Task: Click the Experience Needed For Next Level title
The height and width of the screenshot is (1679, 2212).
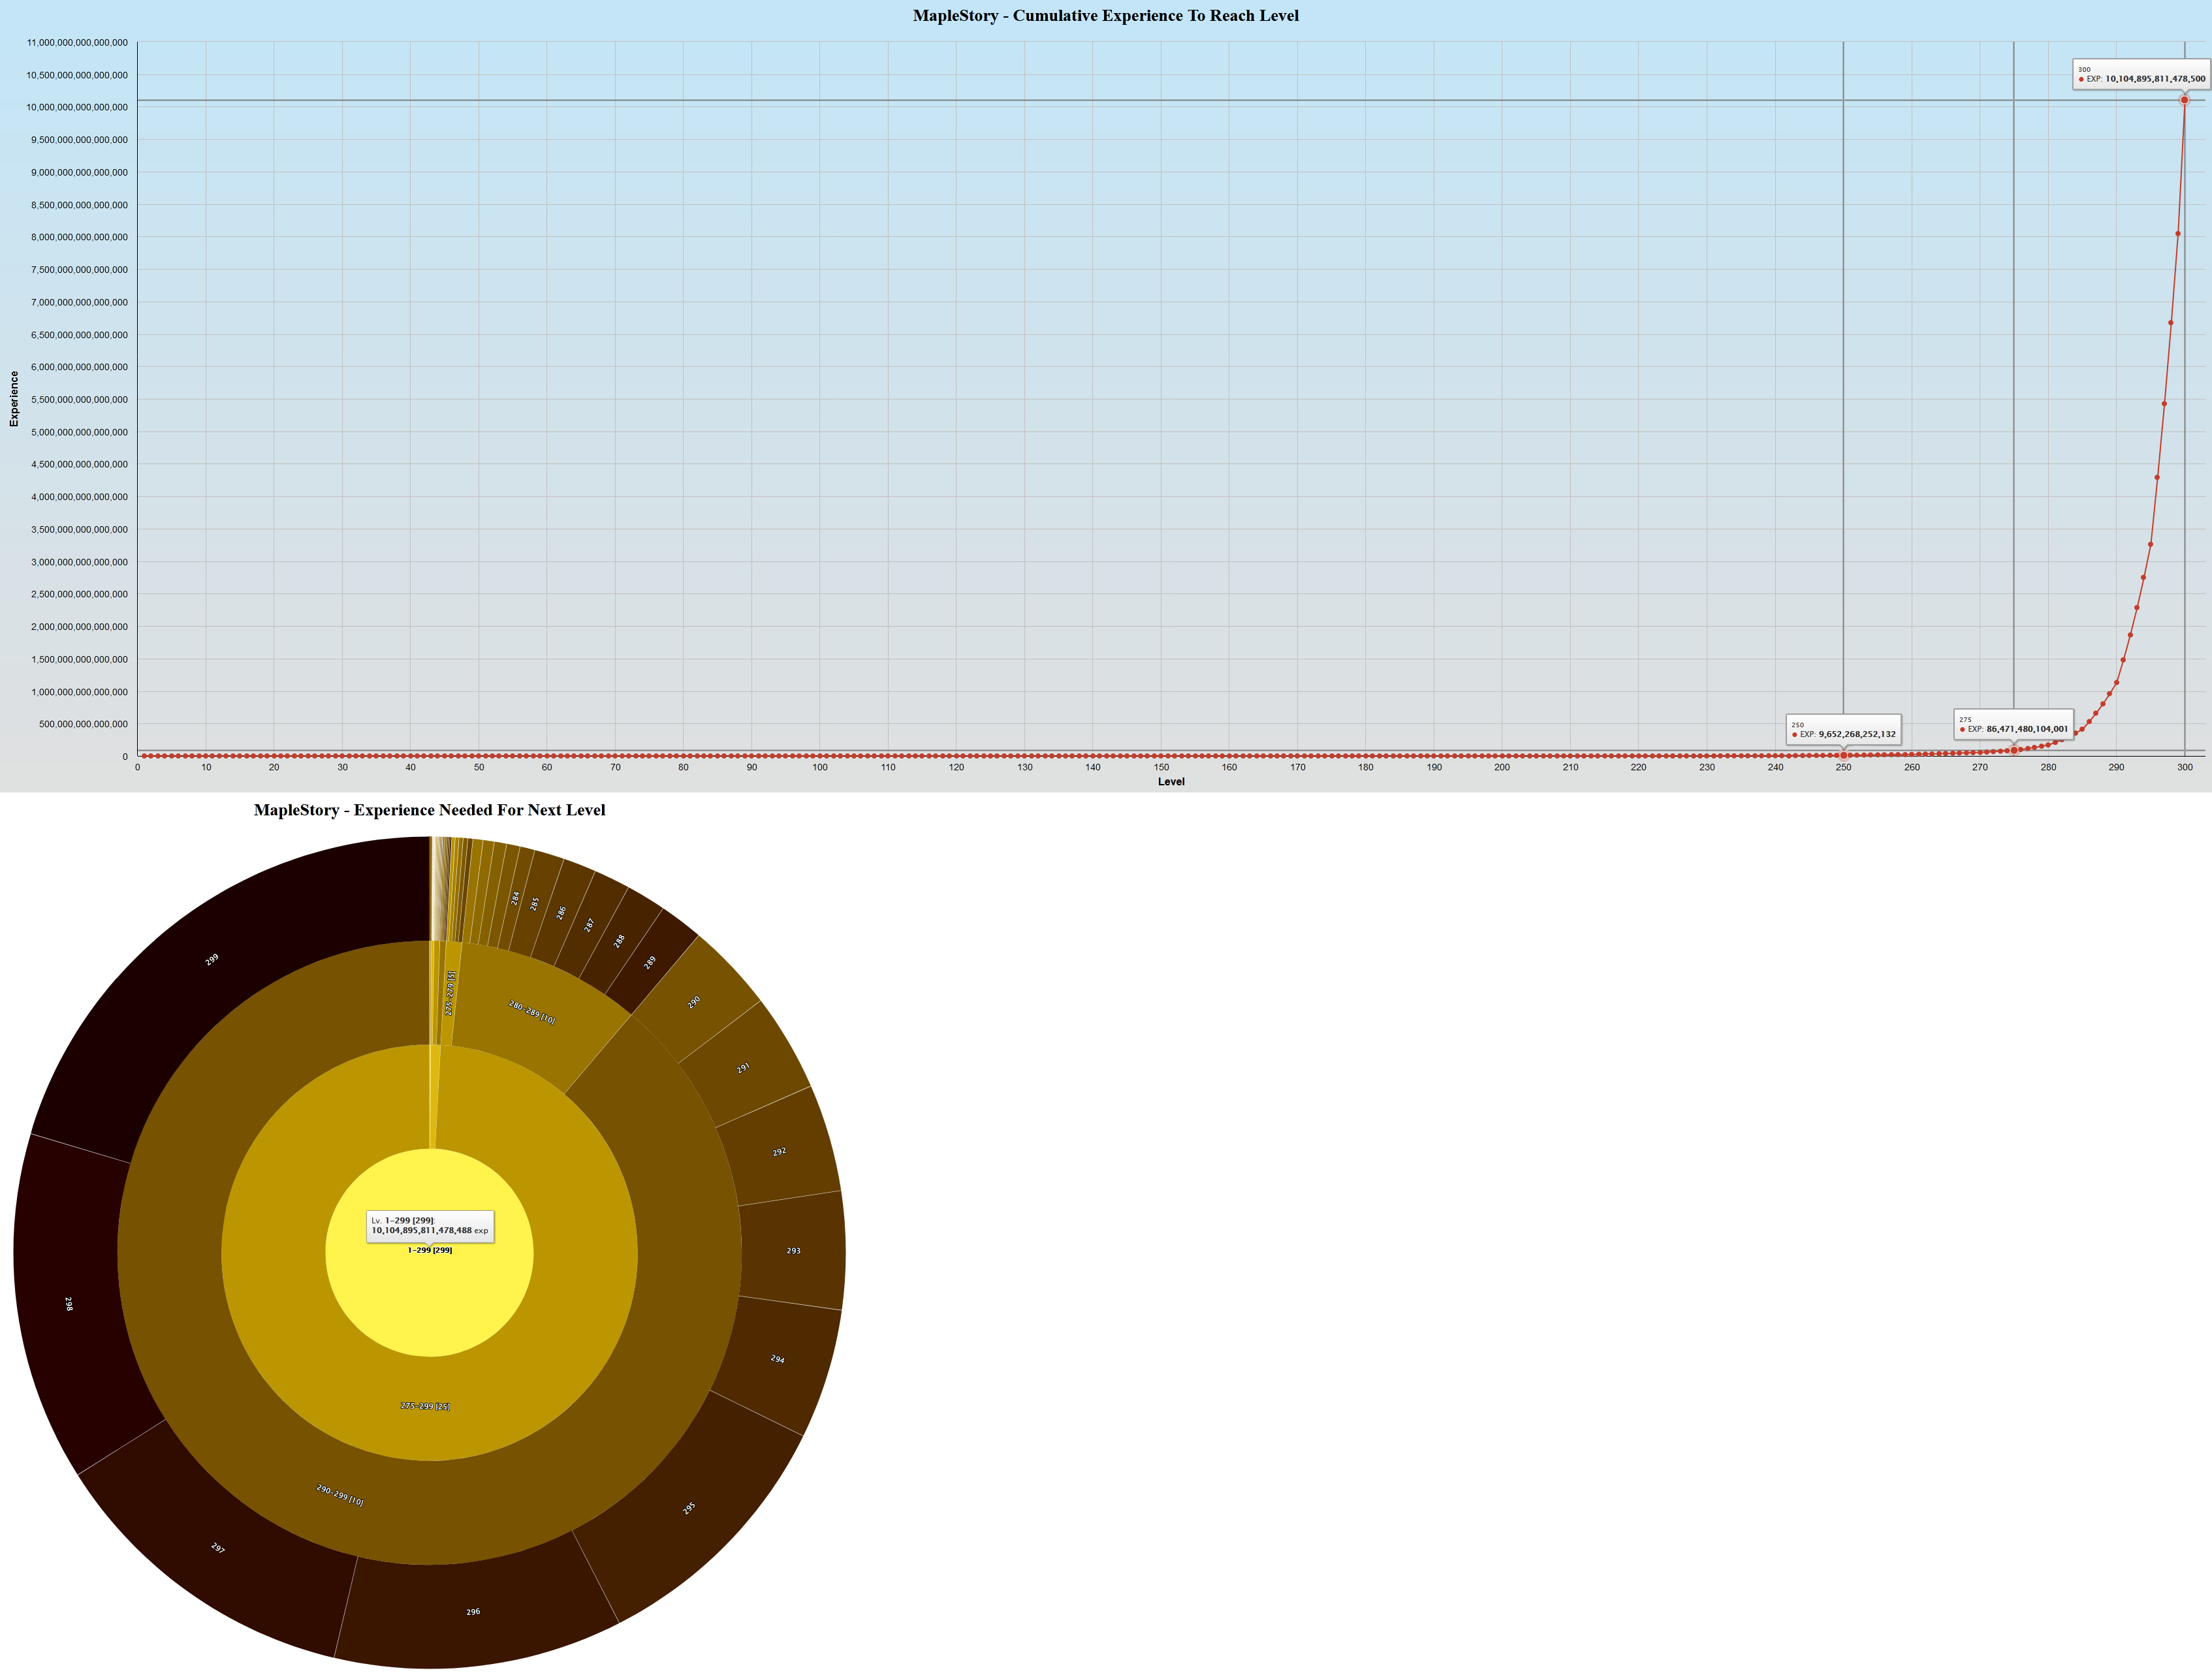Action: point(429,810)
